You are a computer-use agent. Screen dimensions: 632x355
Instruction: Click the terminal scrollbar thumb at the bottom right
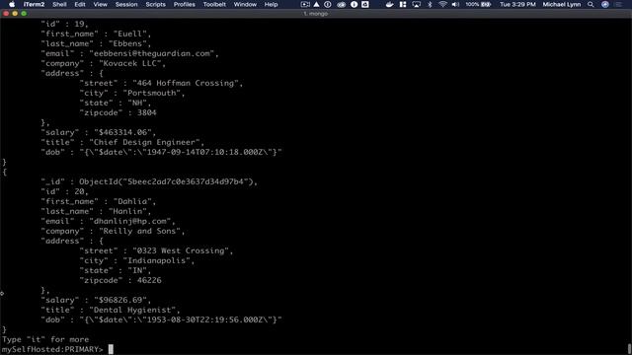point(629,348)
